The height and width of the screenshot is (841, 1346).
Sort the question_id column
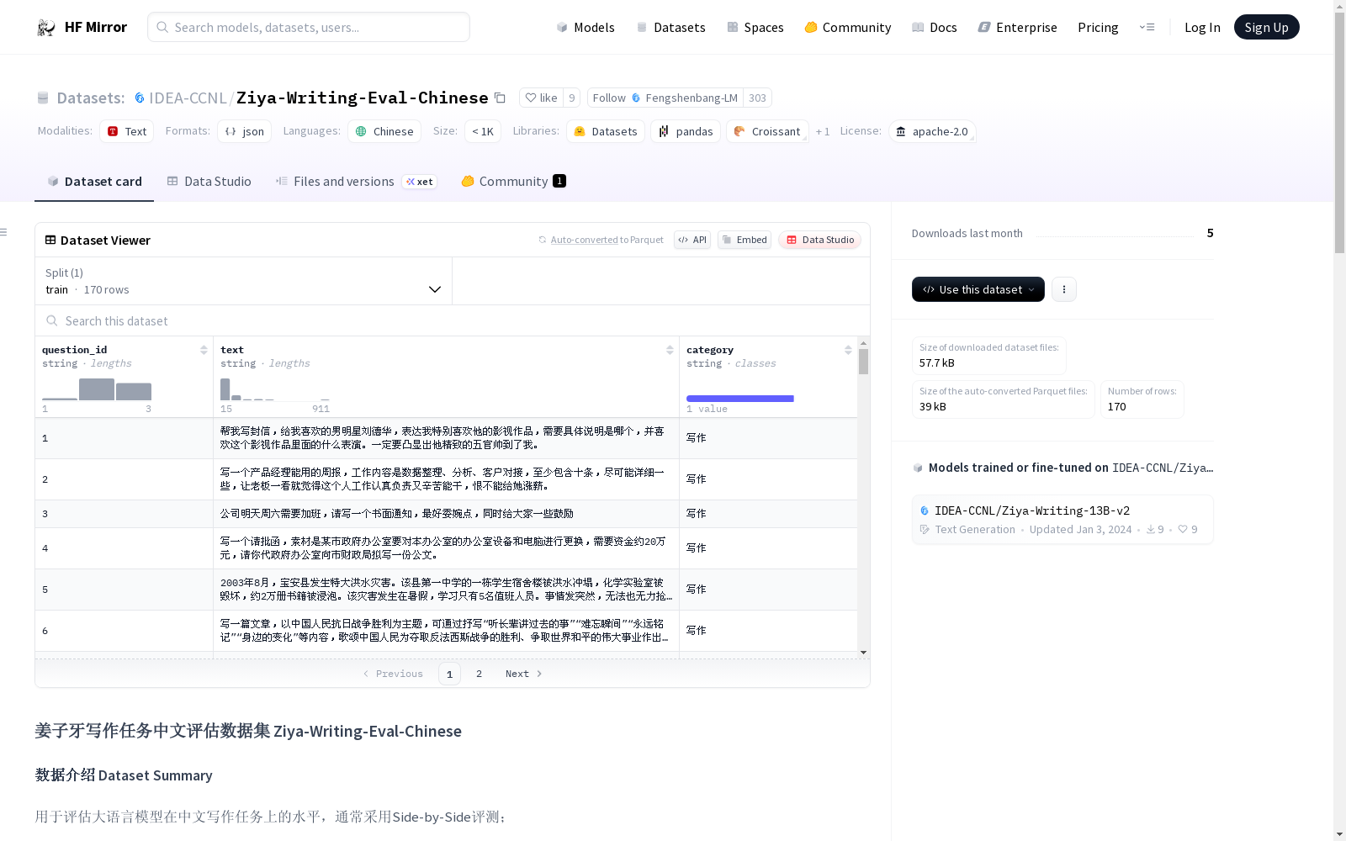point(204,350)
